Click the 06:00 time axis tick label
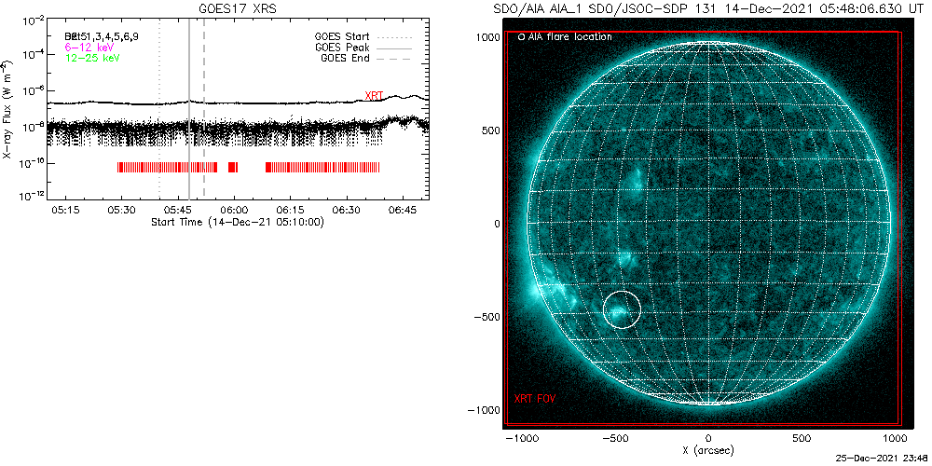Image resolution: width=932 pixels, height=466 pixels. tap(234, 210)
